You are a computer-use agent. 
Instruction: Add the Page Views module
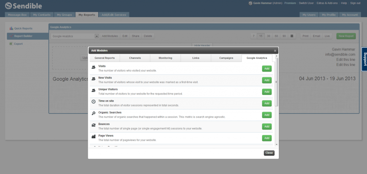pyautogui.click(x=267, y=138)
